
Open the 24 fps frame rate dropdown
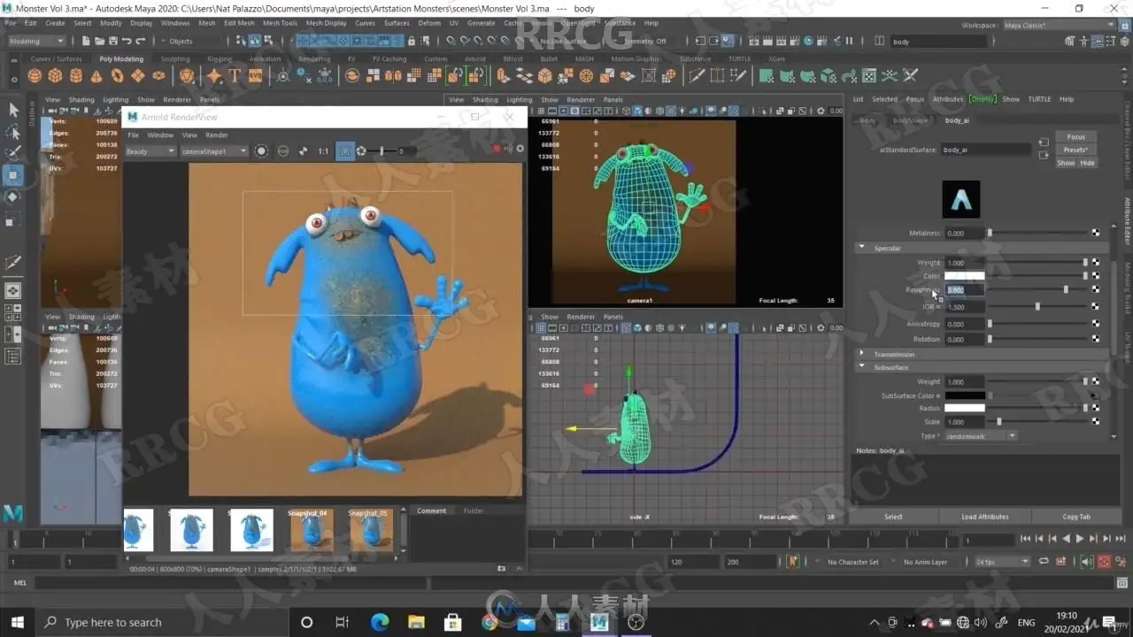[1002, 562]
